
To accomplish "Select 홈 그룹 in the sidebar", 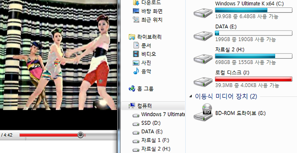I will pyautogui.click(x=145, y=89).
